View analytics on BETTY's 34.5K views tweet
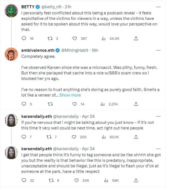The image size is (169, 190). click(x=104, y=39)
